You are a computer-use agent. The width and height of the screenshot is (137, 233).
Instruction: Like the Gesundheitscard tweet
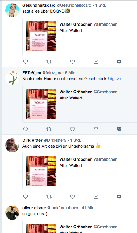72,62
